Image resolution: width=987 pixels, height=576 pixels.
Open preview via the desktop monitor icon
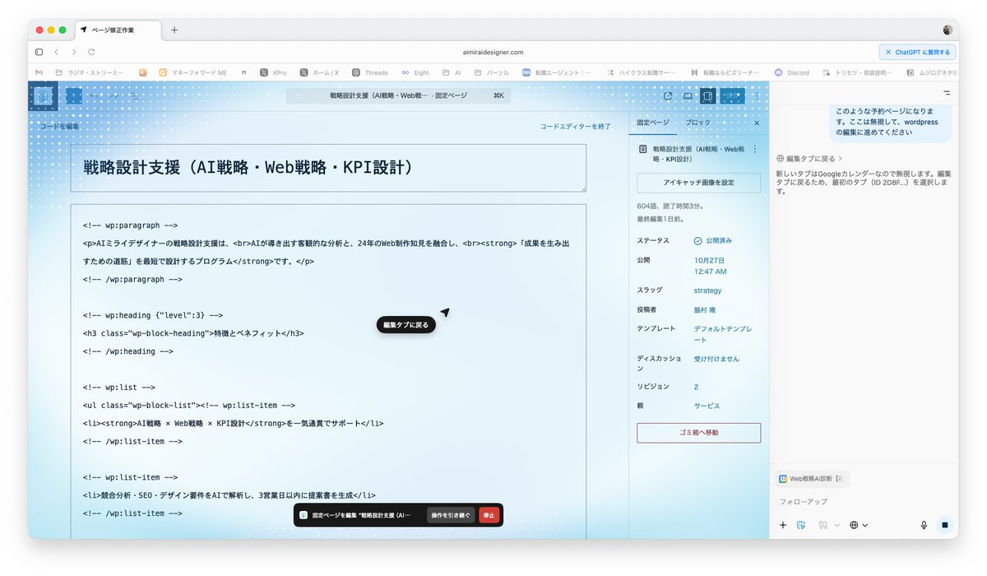coord(687,95)
